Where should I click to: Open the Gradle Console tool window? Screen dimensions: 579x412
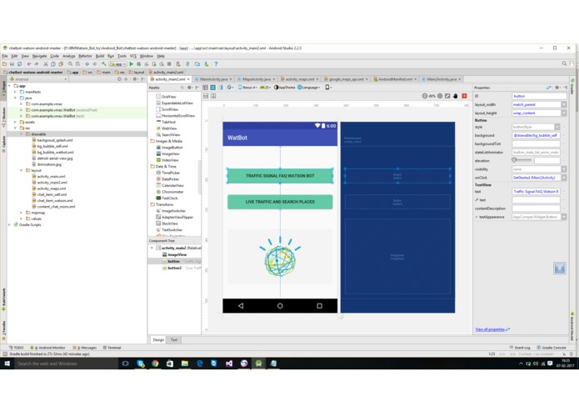tap(552, 348)
